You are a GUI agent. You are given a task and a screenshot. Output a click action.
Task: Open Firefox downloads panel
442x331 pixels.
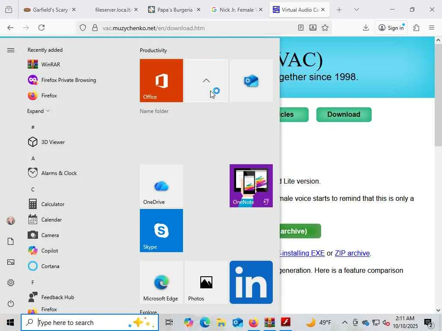(x=366, y=28)
